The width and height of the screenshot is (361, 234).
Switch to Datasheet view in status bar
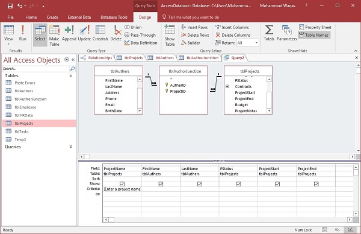click(x=324, y=230)
